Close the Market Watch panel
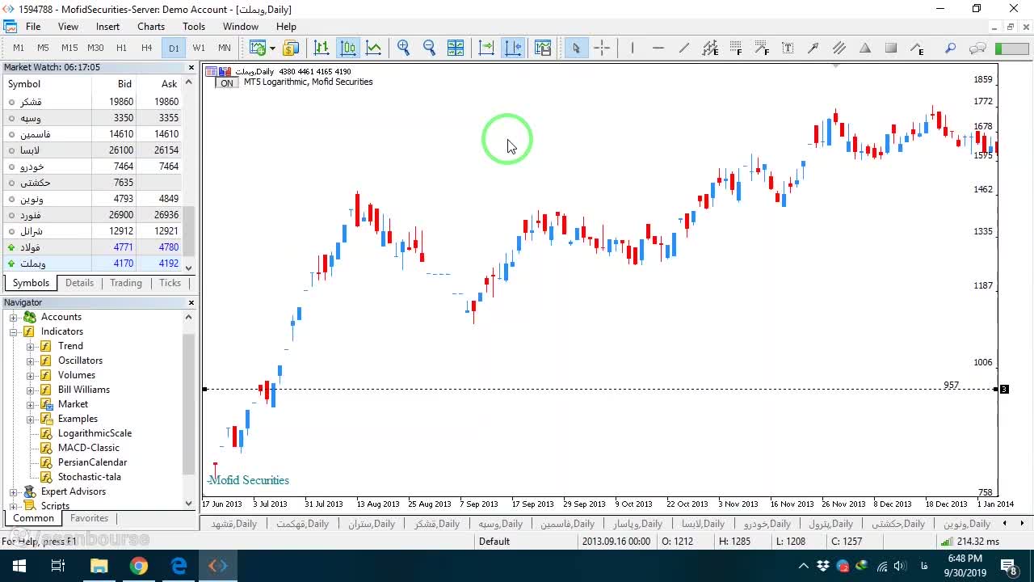The height and width of the screenshot is (582, 1034). (x=191, y=68)
